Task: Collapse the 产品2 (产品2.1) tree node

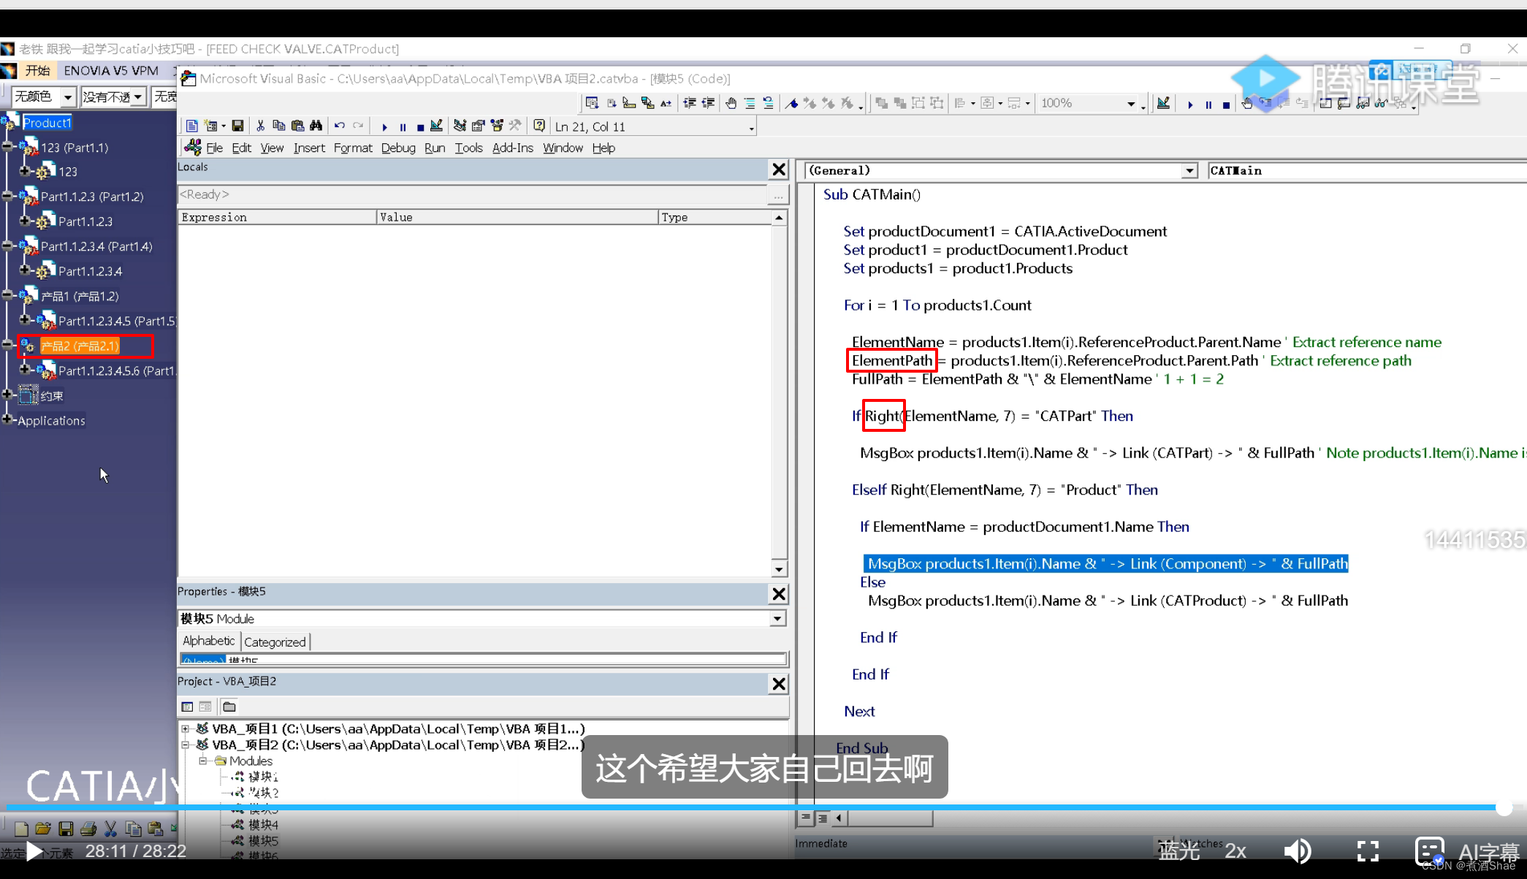Action: coord(8,345)
